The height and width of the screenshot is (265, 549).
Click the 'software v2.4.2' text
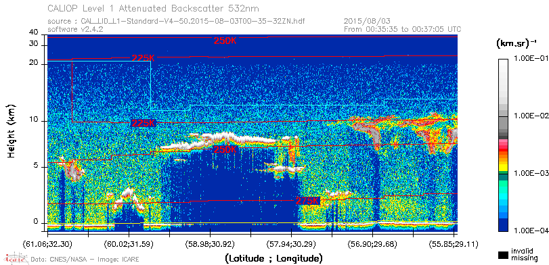click(x=75, y=28)
